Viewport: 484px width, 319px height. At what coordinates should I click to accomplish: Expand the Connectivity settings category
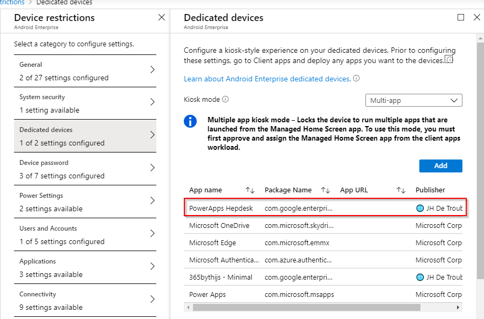point(85,300)
